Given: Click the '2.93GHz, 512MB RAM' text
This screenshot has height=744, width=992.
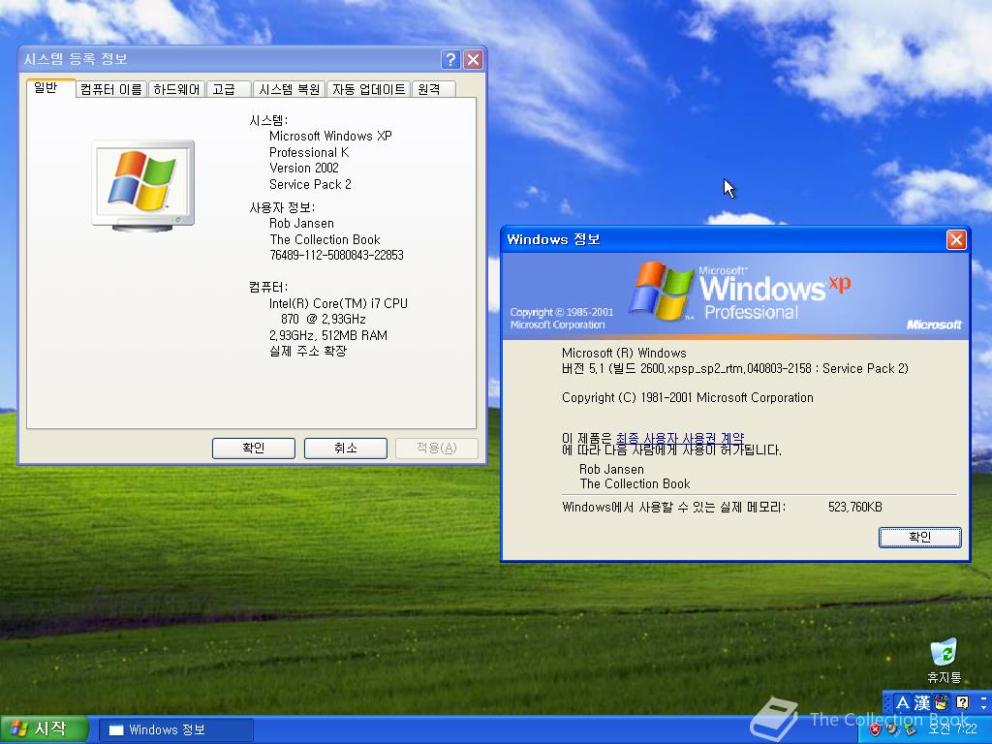Looking at the screenshot, I should pyautogui.click(x=327, y=335).
